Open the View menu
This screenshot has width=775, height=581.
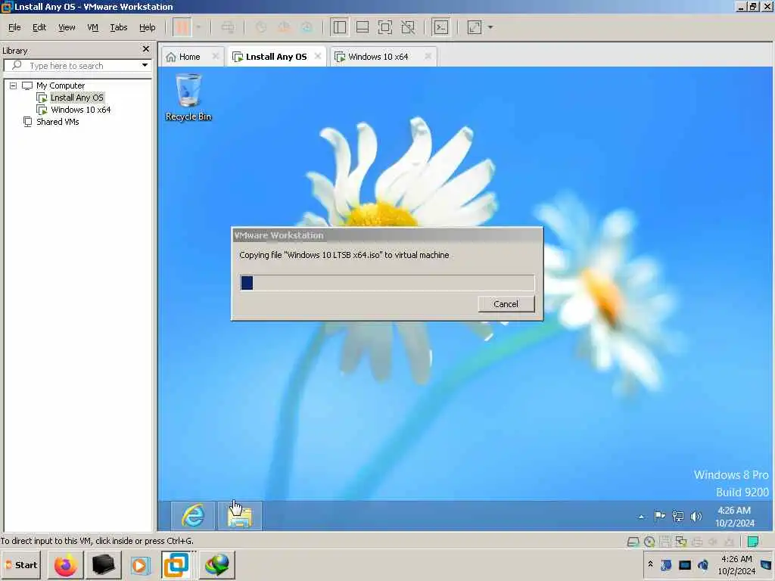[x=67, y=28]
